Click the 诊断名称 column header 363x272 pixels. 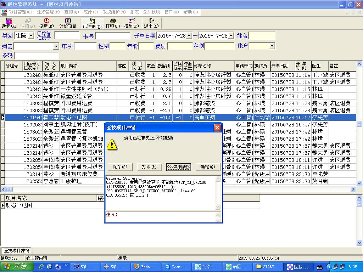[214, 66]
